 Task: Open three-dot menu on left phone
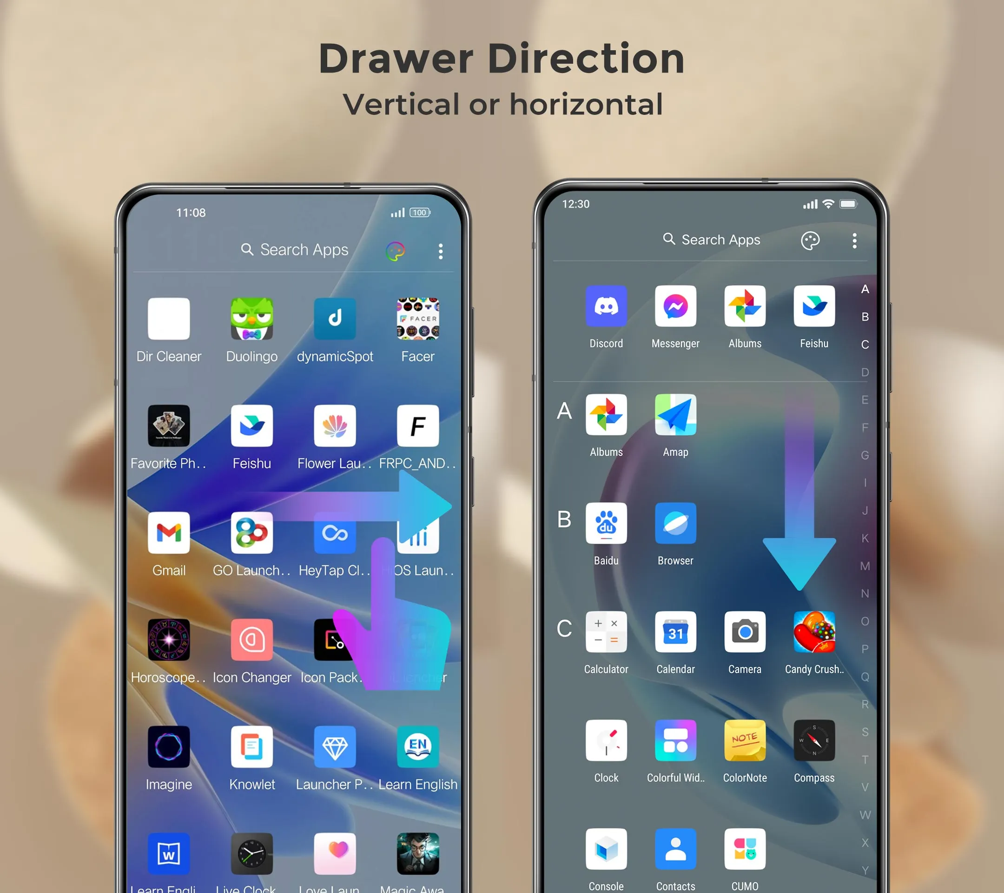coord(441,248)
